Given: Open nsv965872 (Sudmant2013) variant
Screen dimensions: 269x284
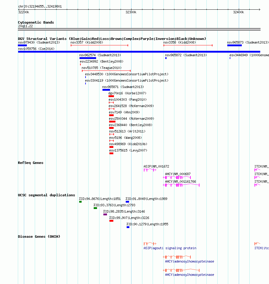Looking at the screenshot, I should click(x=186, y=55).
